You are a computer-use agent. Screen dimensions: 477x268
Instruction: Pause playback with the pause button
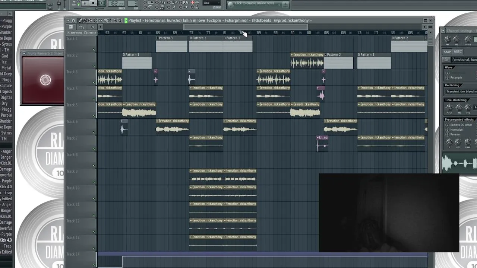85,3
